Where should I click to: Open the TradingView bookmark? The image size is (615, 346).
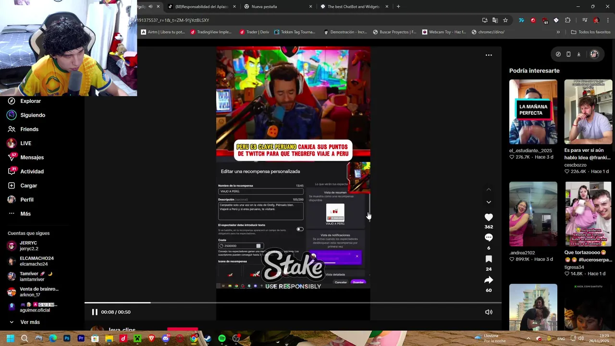[211, 32]
